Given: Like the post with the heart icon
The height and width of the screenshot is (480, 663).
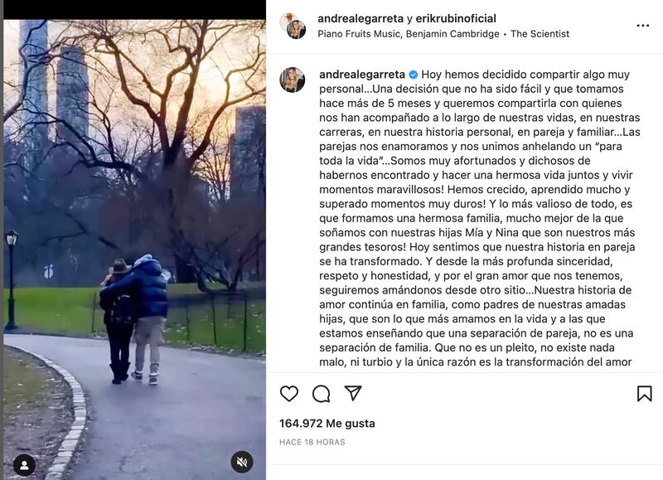Looking at the screenshot, I should tap(289, 393).
